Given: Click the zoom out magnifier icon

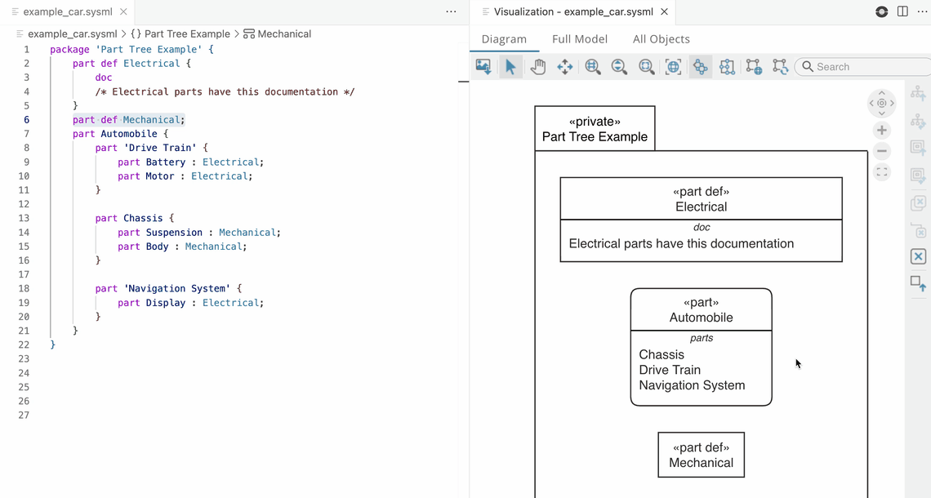Looking at the screenshot, I should tap(619, 66).
